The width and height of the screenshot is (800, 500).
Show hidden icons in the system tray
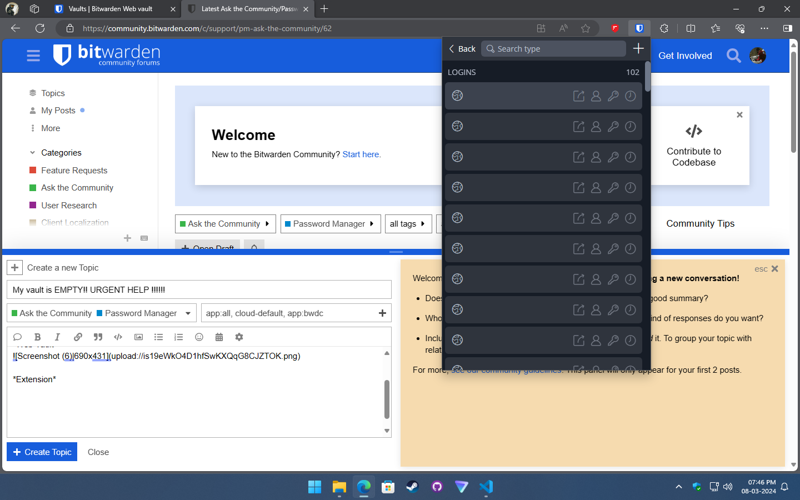(x=678, y=487)
